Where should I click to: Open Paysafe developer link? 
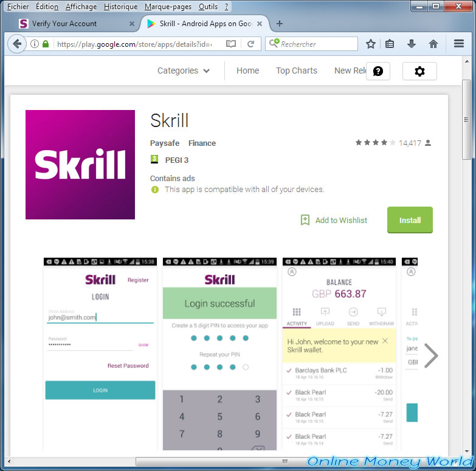pos(165,143)
